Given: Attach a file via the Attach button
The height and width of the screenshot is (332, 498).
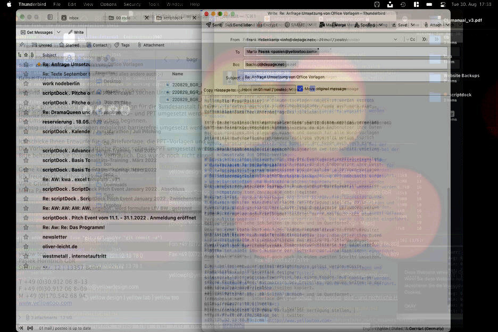Looking at the screenshot, I should coord(433,25).
